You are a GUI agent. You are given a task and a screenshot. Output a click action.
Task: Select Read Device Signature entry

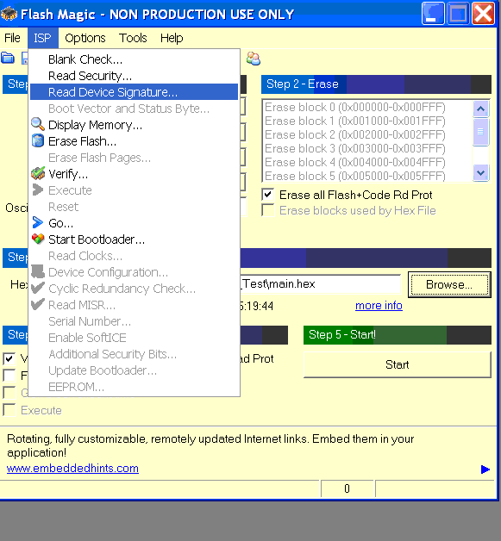134,92
